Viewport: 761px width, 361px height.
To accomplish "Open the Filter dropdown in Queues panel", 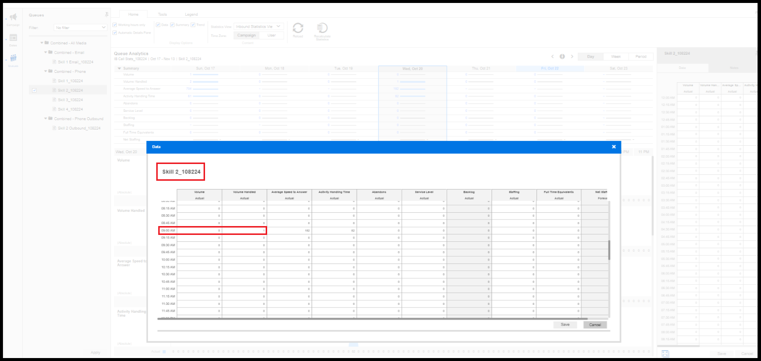I will pyautogui.click(x=80, y=28).
